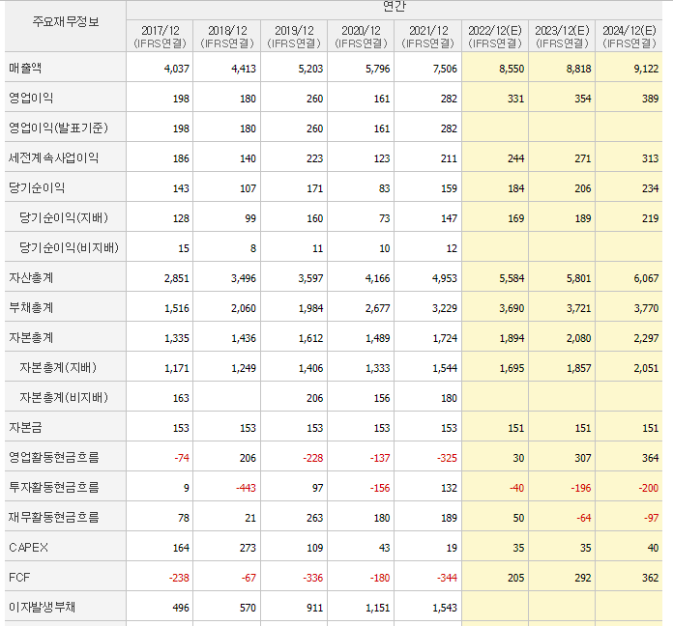Viewport: 673px width, 626px height.
Task: Select the 당기순이익(지배) row label
Action: (64, 217)
